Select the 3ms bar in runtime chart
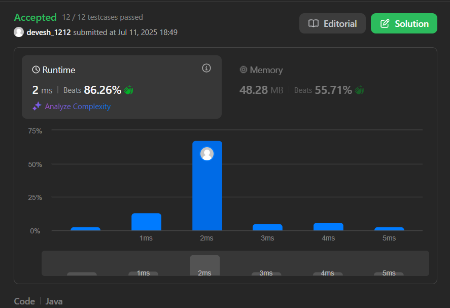The image size is (450, 308). click(x=267, y=227)
